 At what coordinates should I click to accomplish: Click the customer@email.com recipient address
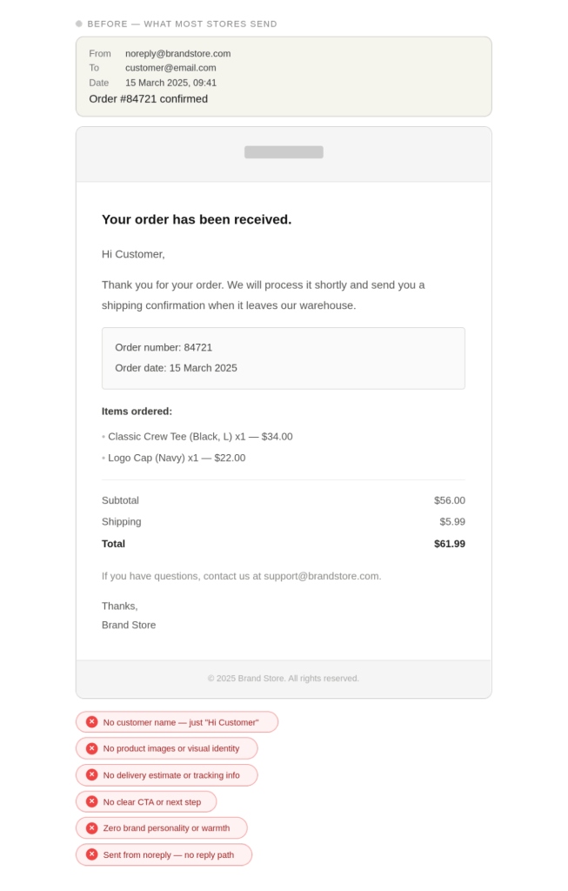(x=170, y=68)
